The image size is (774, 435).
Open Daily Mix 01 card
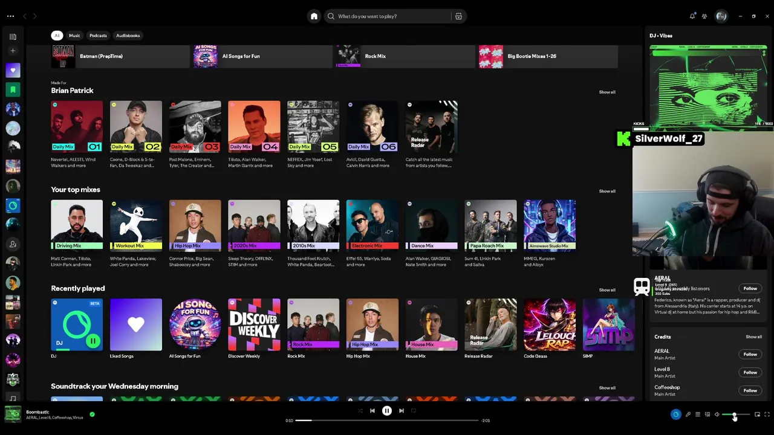[77, 135]
